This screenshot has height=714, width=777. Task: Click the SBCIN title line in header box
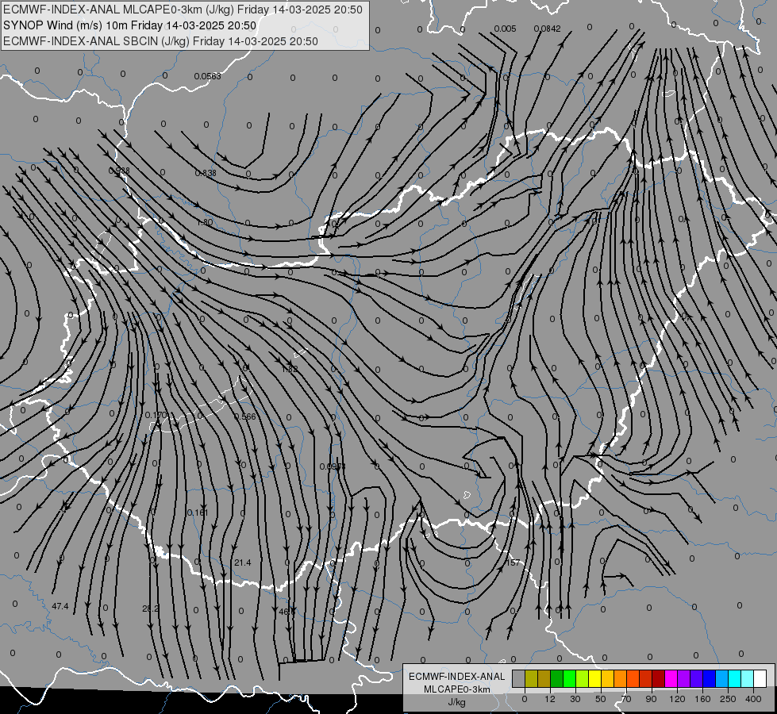pos(160,41)
